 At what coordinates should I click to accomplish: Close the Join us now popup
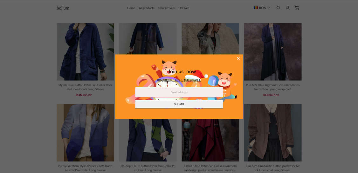point(238,58)
